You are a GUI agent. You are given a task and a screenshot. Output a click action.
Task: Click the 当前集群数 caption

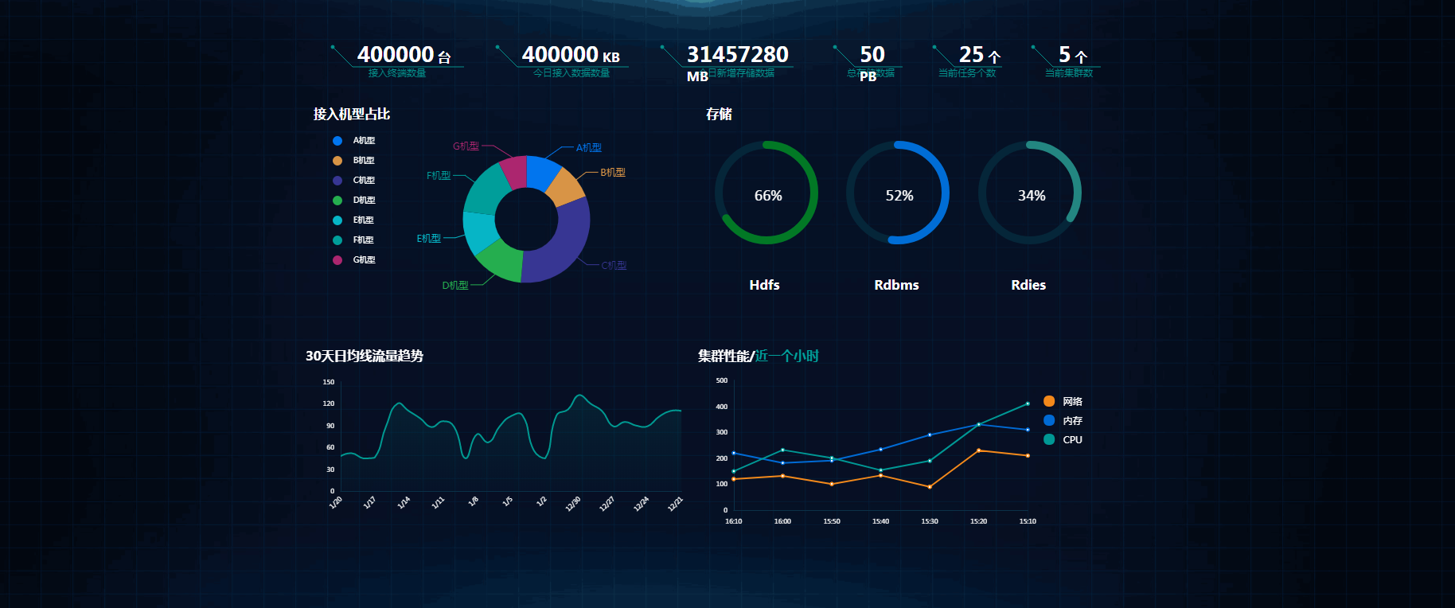click(x=1069, y=73)
